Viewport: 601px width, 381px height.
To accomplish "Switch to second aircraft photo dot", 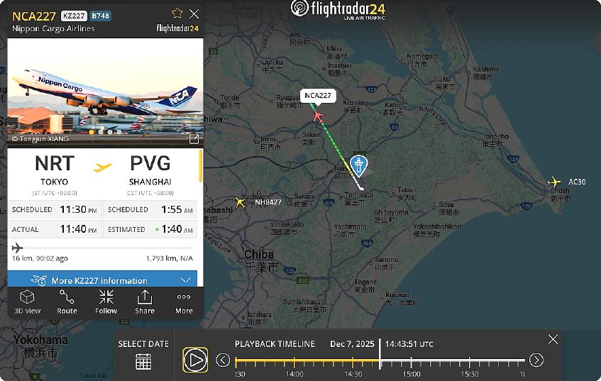I will [101, 132].
